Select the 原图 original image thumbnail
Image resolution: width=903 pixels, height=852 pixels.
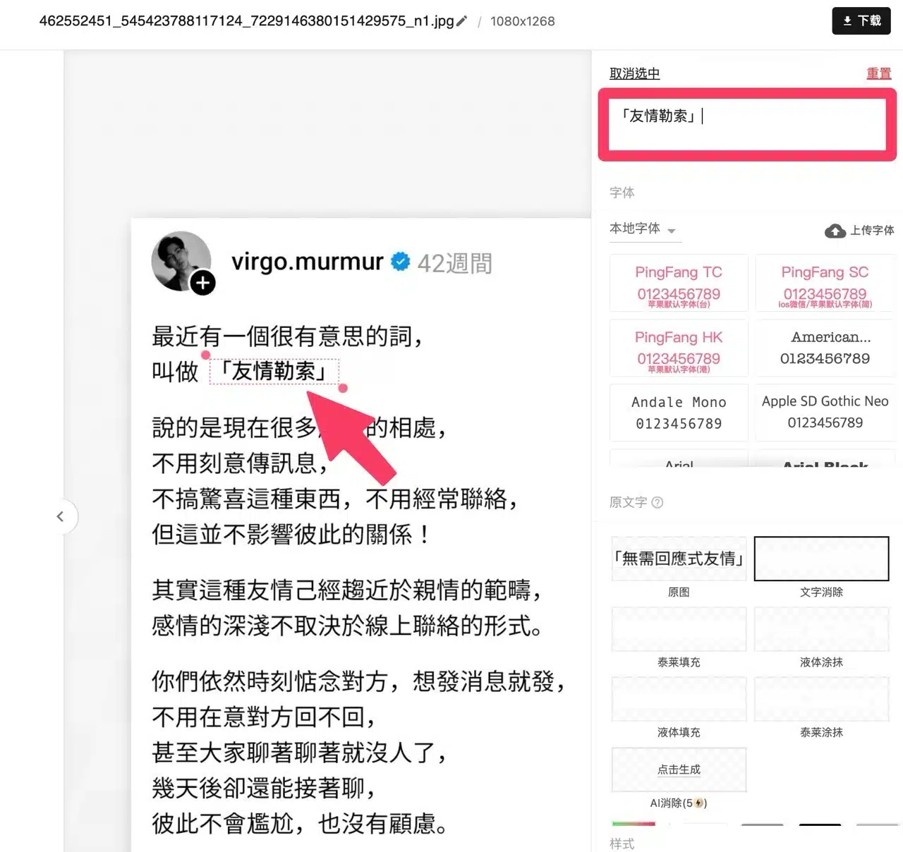(x=679, y=559)
